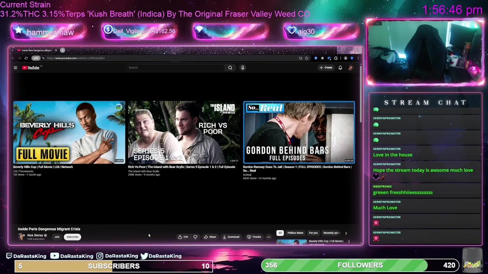Open the Nick Shirley channel name link
Image resolution: width=488 pixels, height=274 pixels.
pos(35,236)
